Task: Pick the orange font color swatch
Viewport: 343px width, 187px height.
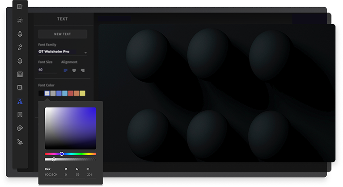Action: point(76,93)
